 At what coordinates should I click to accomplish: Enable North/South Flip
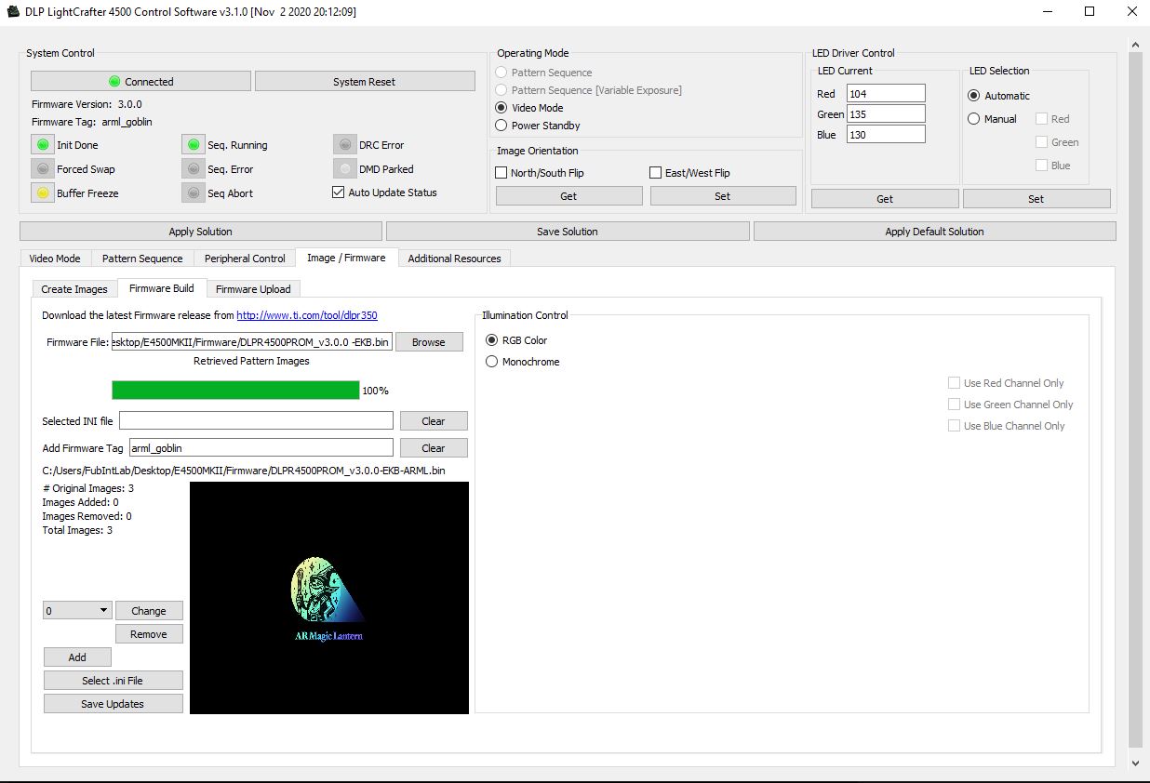tap(501, 173)
